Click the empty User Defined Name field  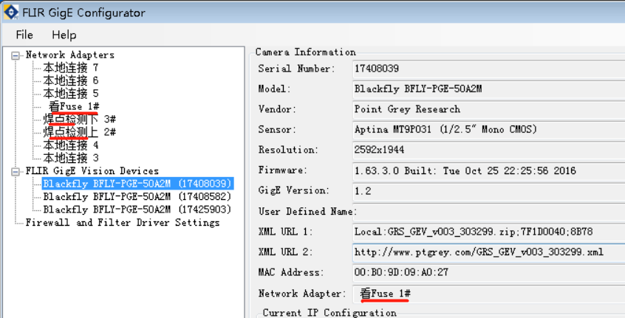(488, 212)
